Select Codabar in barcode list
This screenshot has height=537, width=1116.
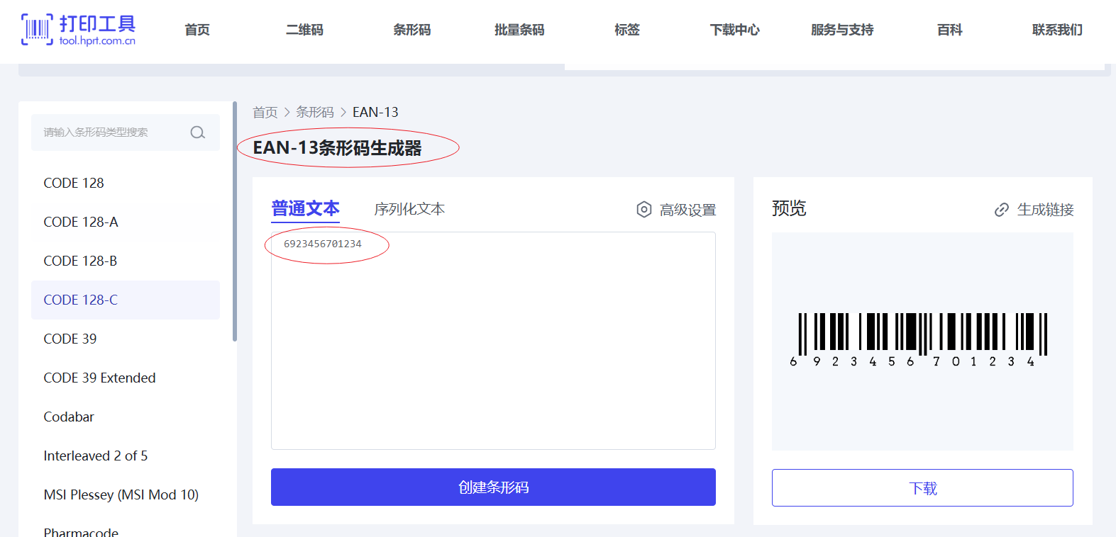pyautogui.click(x=126, y=417)
